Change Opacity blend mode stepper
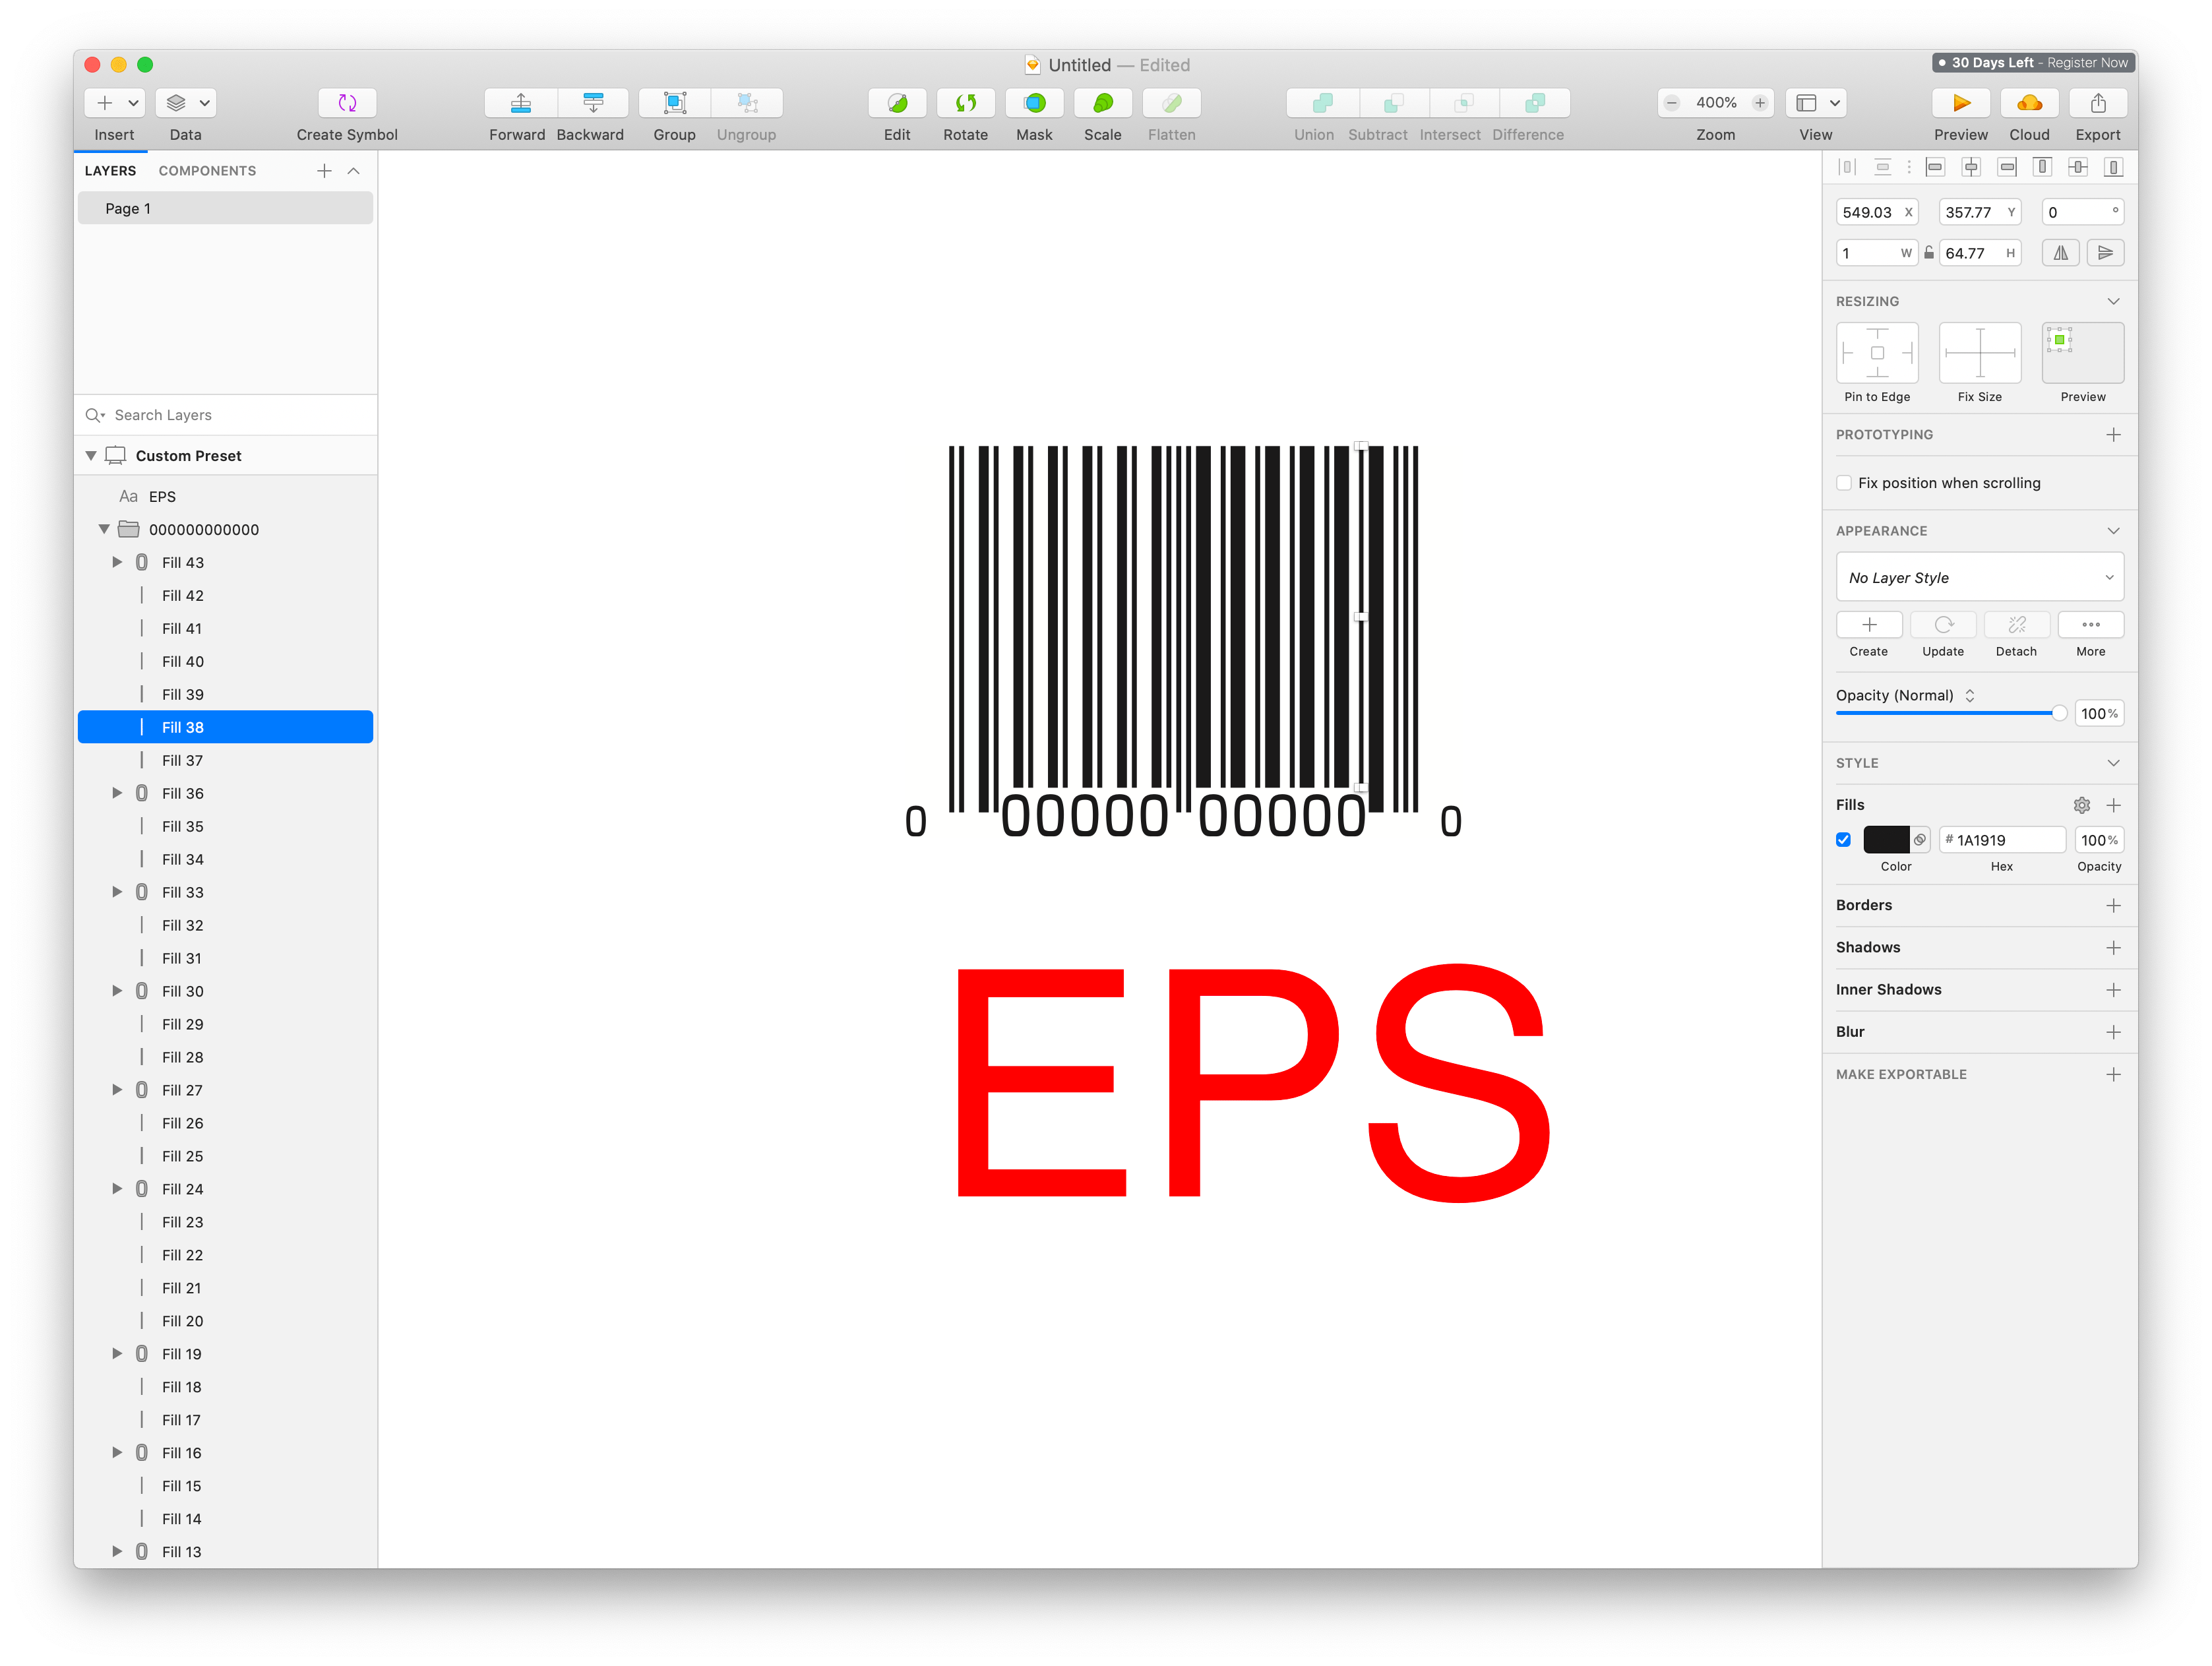The height and width of the screenshot is (1666, 2212). 1969,696
